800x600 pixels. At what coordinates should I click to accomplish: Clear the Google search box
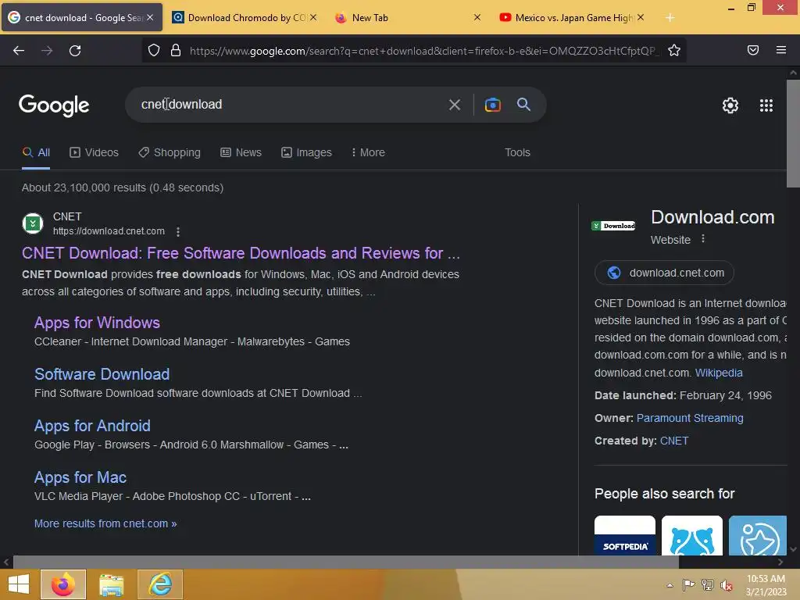pyautogui.click(x=454, y=105)
